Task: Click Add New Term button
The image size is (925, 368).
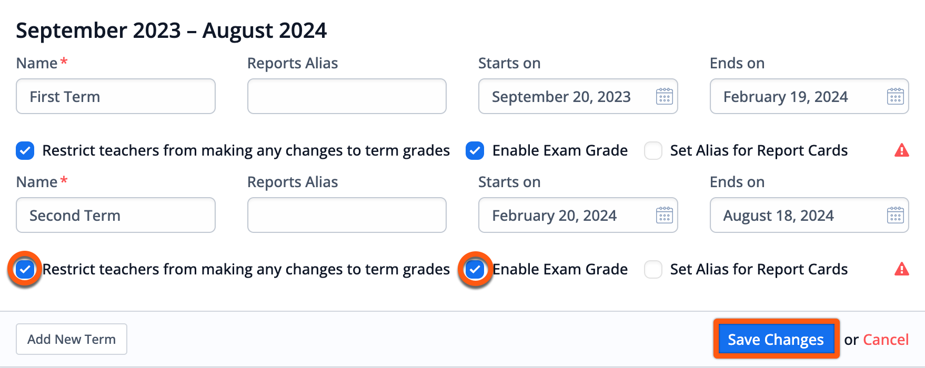Action: [x=72, y=339]
